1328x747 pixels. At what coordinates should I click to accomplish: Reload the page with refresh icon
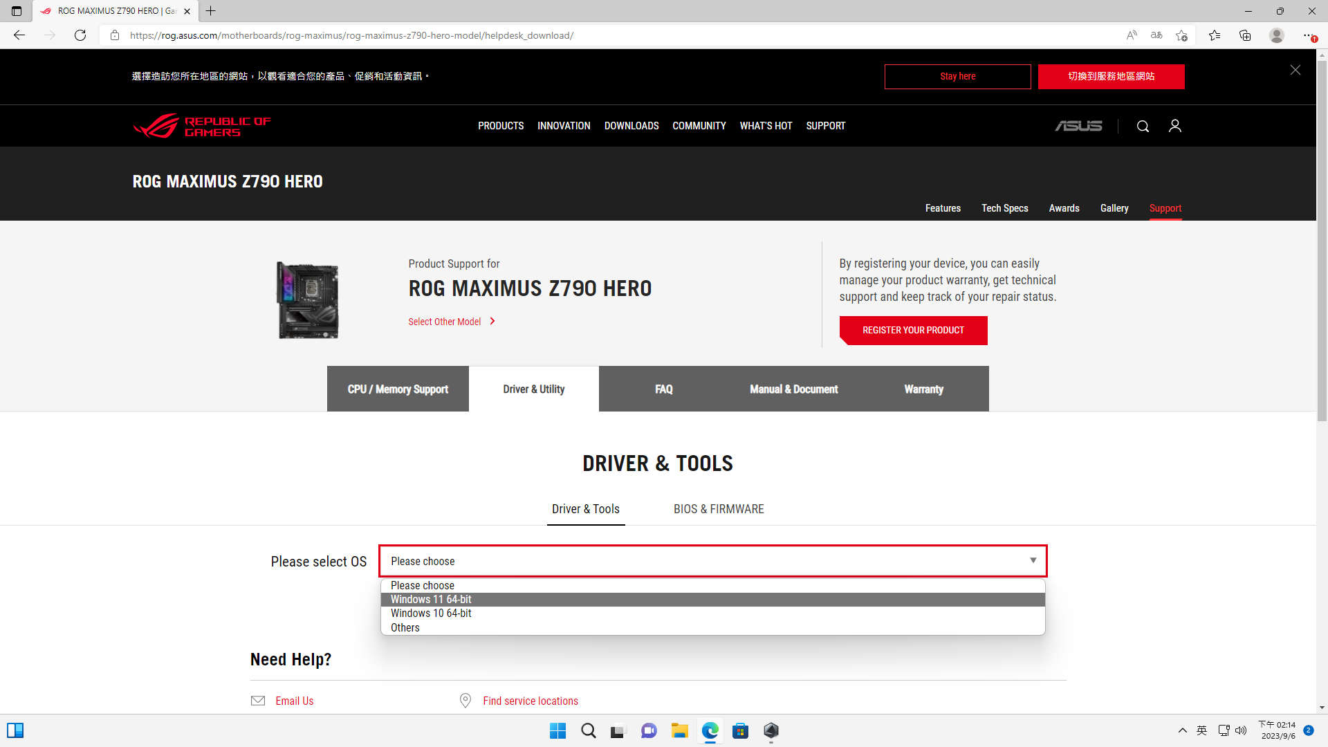click(80, 35)
